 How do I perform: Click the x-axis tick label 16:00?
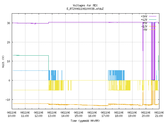[x=92, y=116]
